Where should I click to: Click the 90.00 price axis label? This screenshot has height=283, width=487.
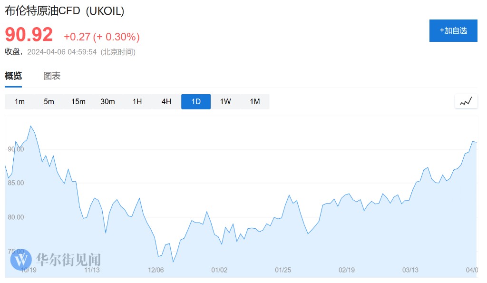coord(15,149)
